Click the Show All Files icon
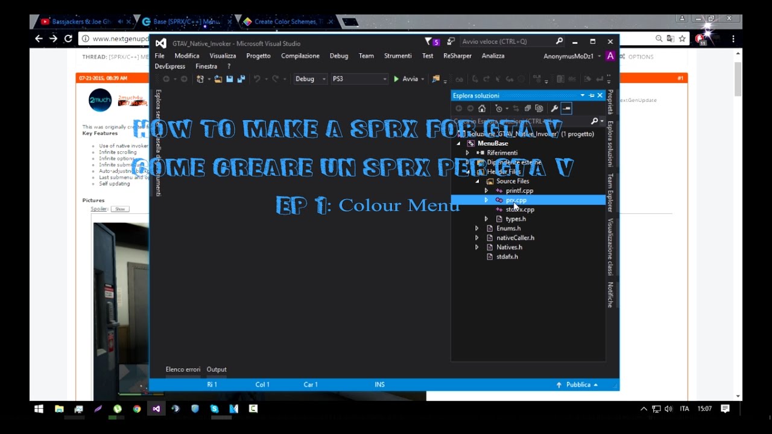772x434 pixels. coord(539,108)
